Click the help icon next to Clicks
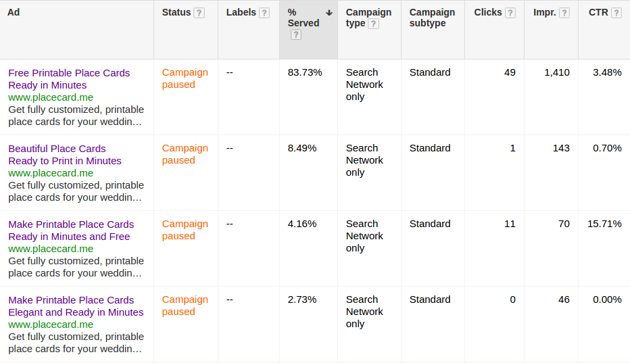 (510, 13)
